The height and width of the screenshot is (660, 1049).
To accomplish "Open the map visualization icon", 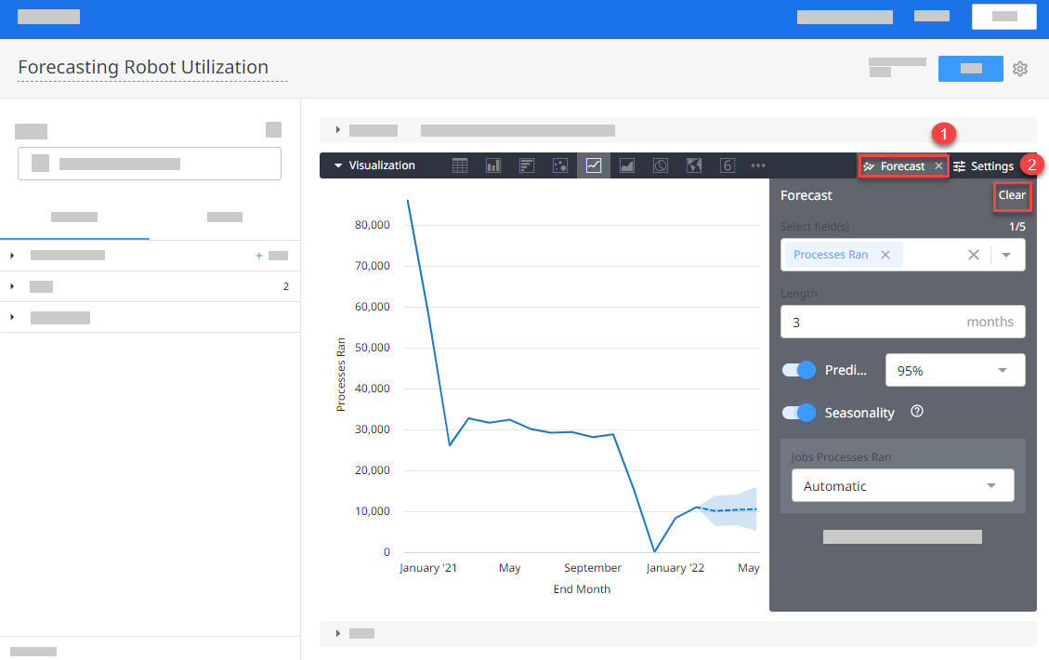I will tap(694, 165).
